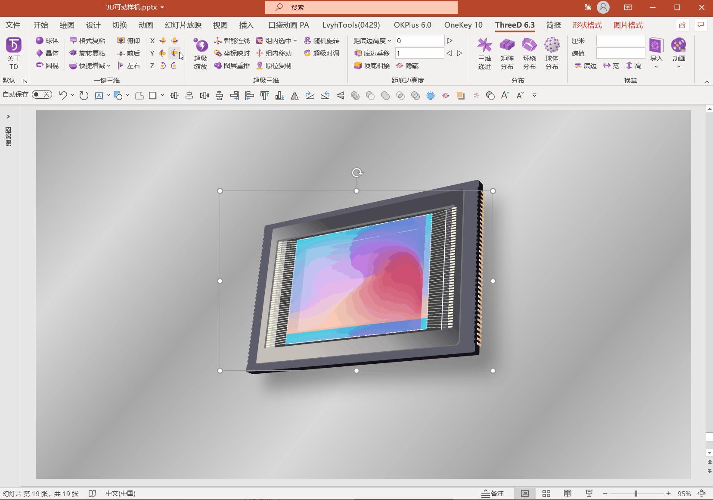Open the 导入 import dropdown
The width and height of the screenshot is (713, 500).
pyautogui.click(x=656, y=53)
